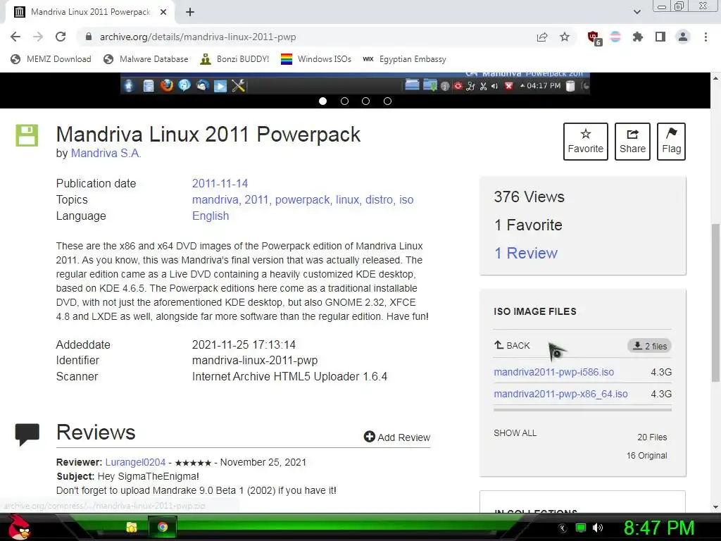Click the 20 Files link
This screenshot has height=541, width=721.
coord(652,437)
